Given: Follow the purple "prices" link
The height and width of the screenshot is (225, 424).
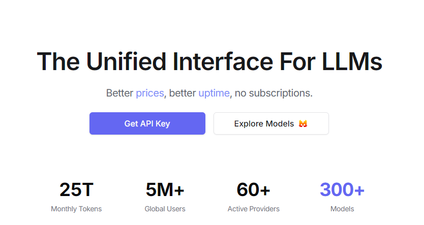Looking at the screenshot, I should point(149,93).
